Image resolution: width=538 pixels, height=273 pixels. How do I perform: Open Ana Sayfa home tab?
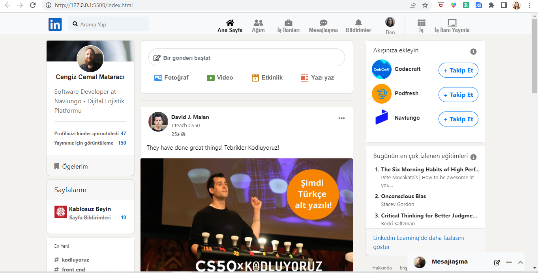(x=230, y=26)
